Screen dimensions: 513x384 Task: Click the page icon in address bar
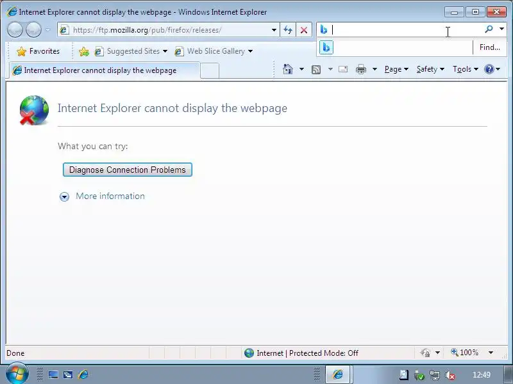click(64, 30)
